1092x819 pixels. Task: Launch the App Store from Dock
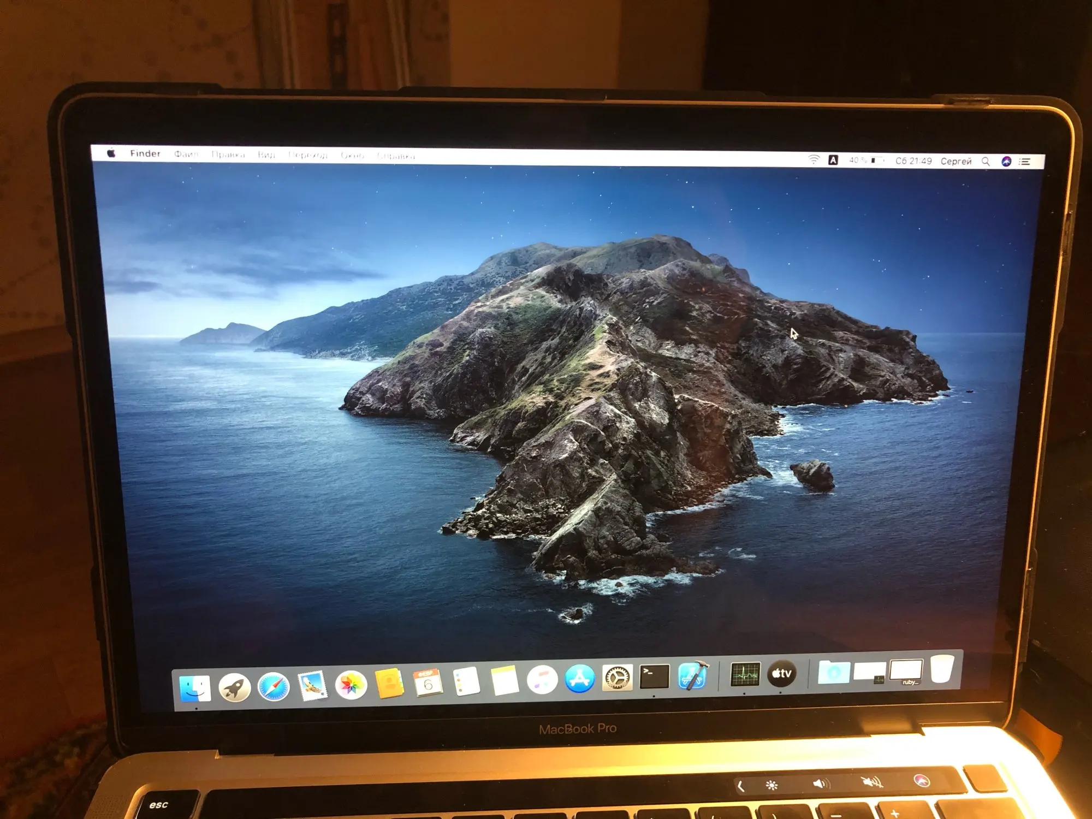[579, 679]
